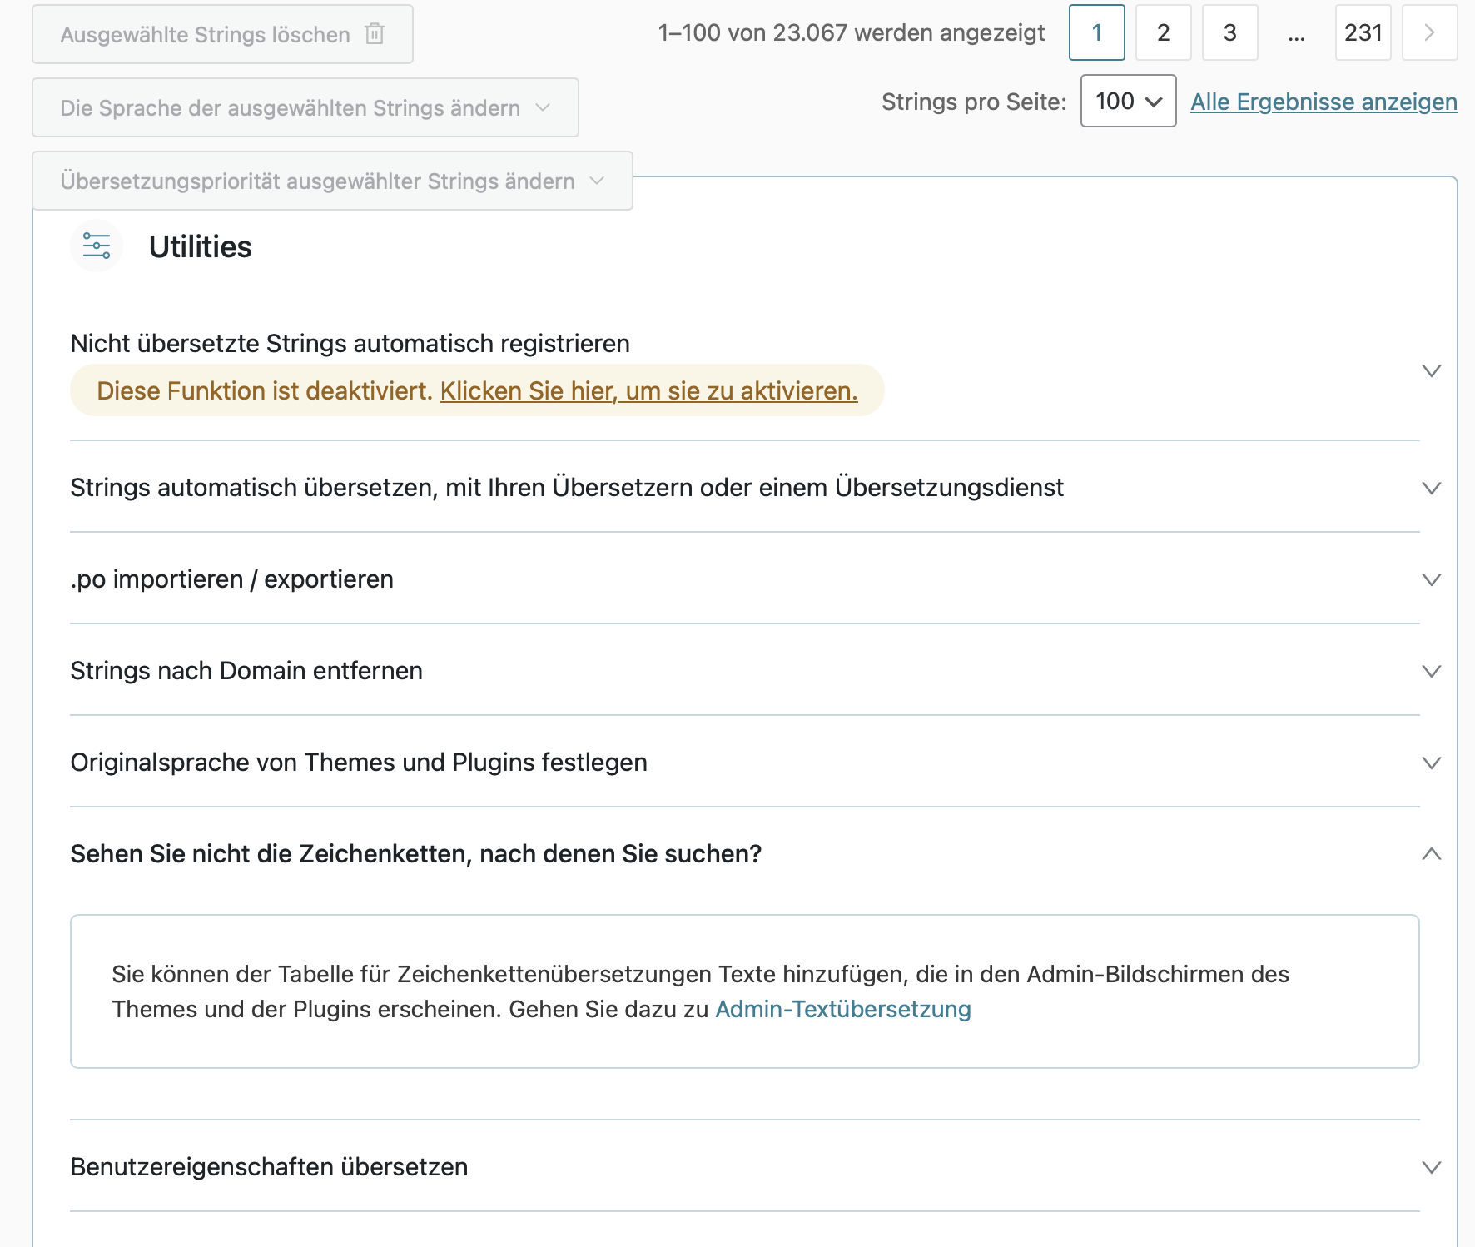Expand Nicht übersetzte Strings automatisch registrieren

[1431, 371]
